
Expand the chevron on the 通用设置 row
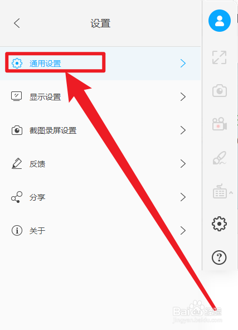coord(183,64)
